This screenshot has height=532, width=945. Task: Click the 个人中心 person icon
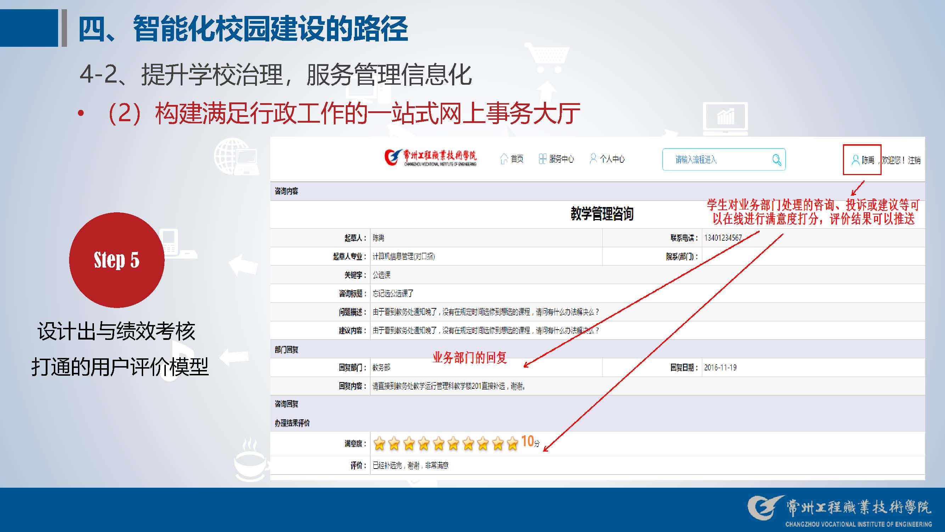pos(593,158)
